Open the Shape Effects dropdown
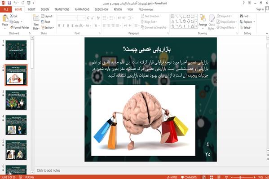The image size is (269, 179). tap(226, 27)
